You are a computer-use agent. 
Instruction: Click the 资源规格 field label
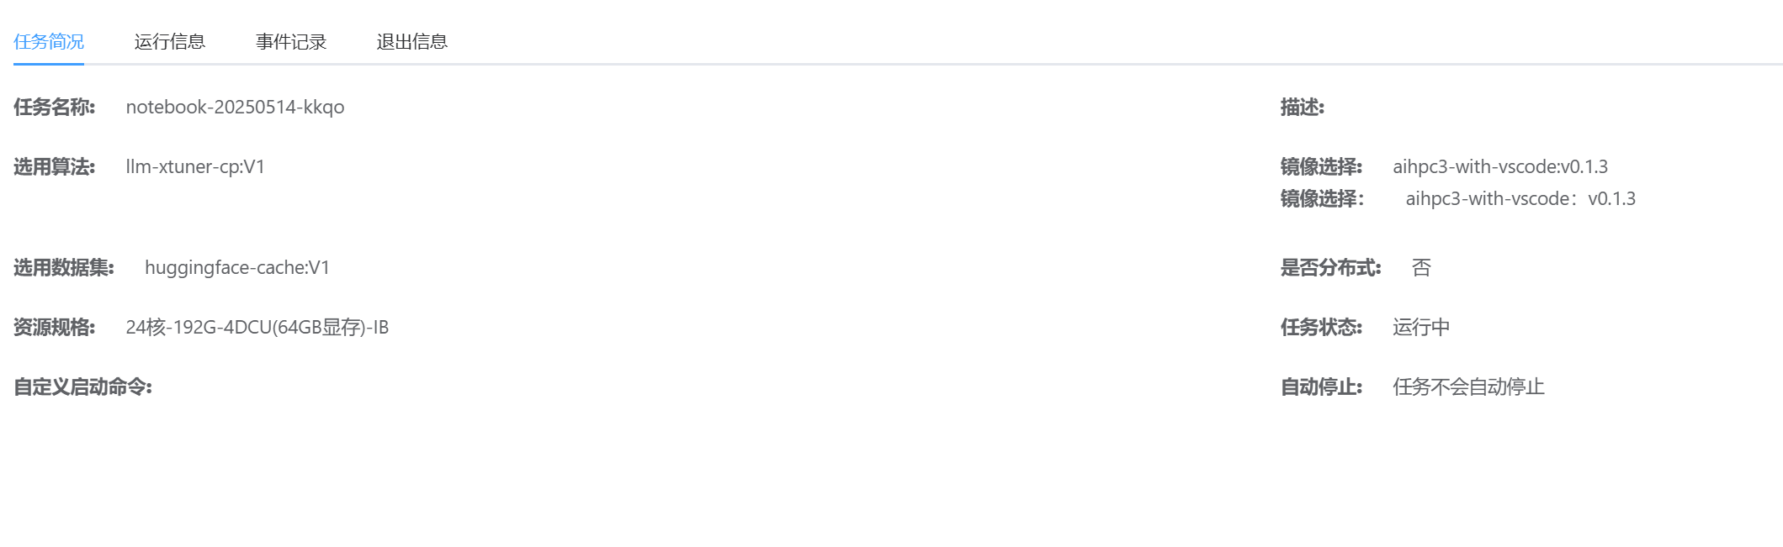pyautogui.click(x=55, y=328)
